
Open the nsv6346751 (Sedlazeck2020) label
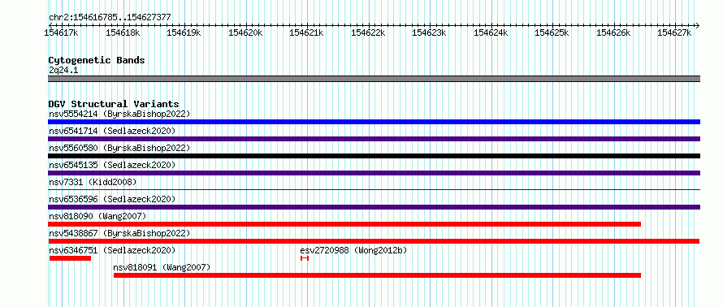tap(112, 250)
